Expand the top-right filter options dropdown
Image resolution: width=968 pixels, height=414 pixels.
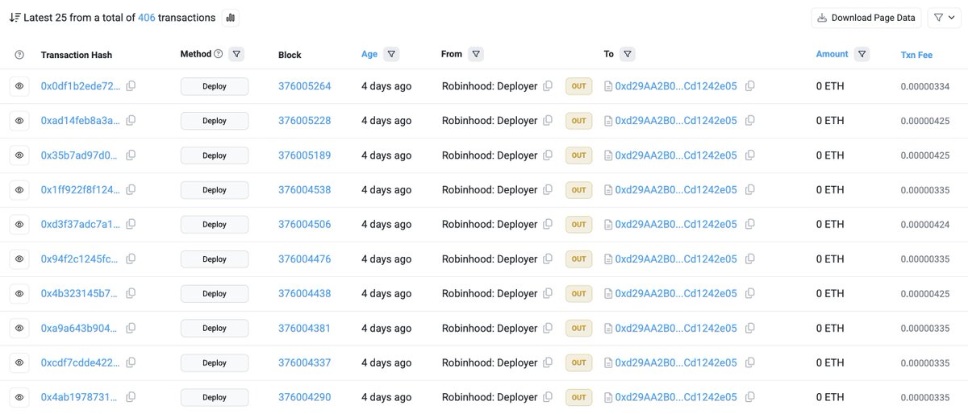click(x=944, y=18)
